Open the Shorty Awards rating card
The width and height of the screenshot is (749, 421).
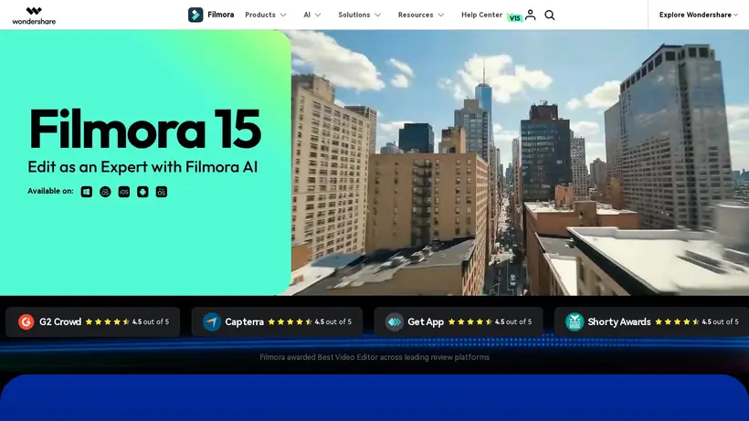click(651, 321)
